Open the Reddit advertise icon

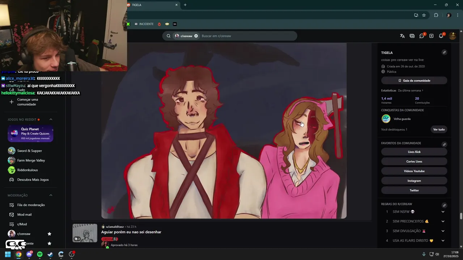[x=412, y=36]
